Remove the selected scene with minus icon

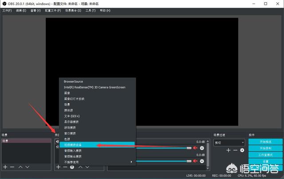coord(12,167)
